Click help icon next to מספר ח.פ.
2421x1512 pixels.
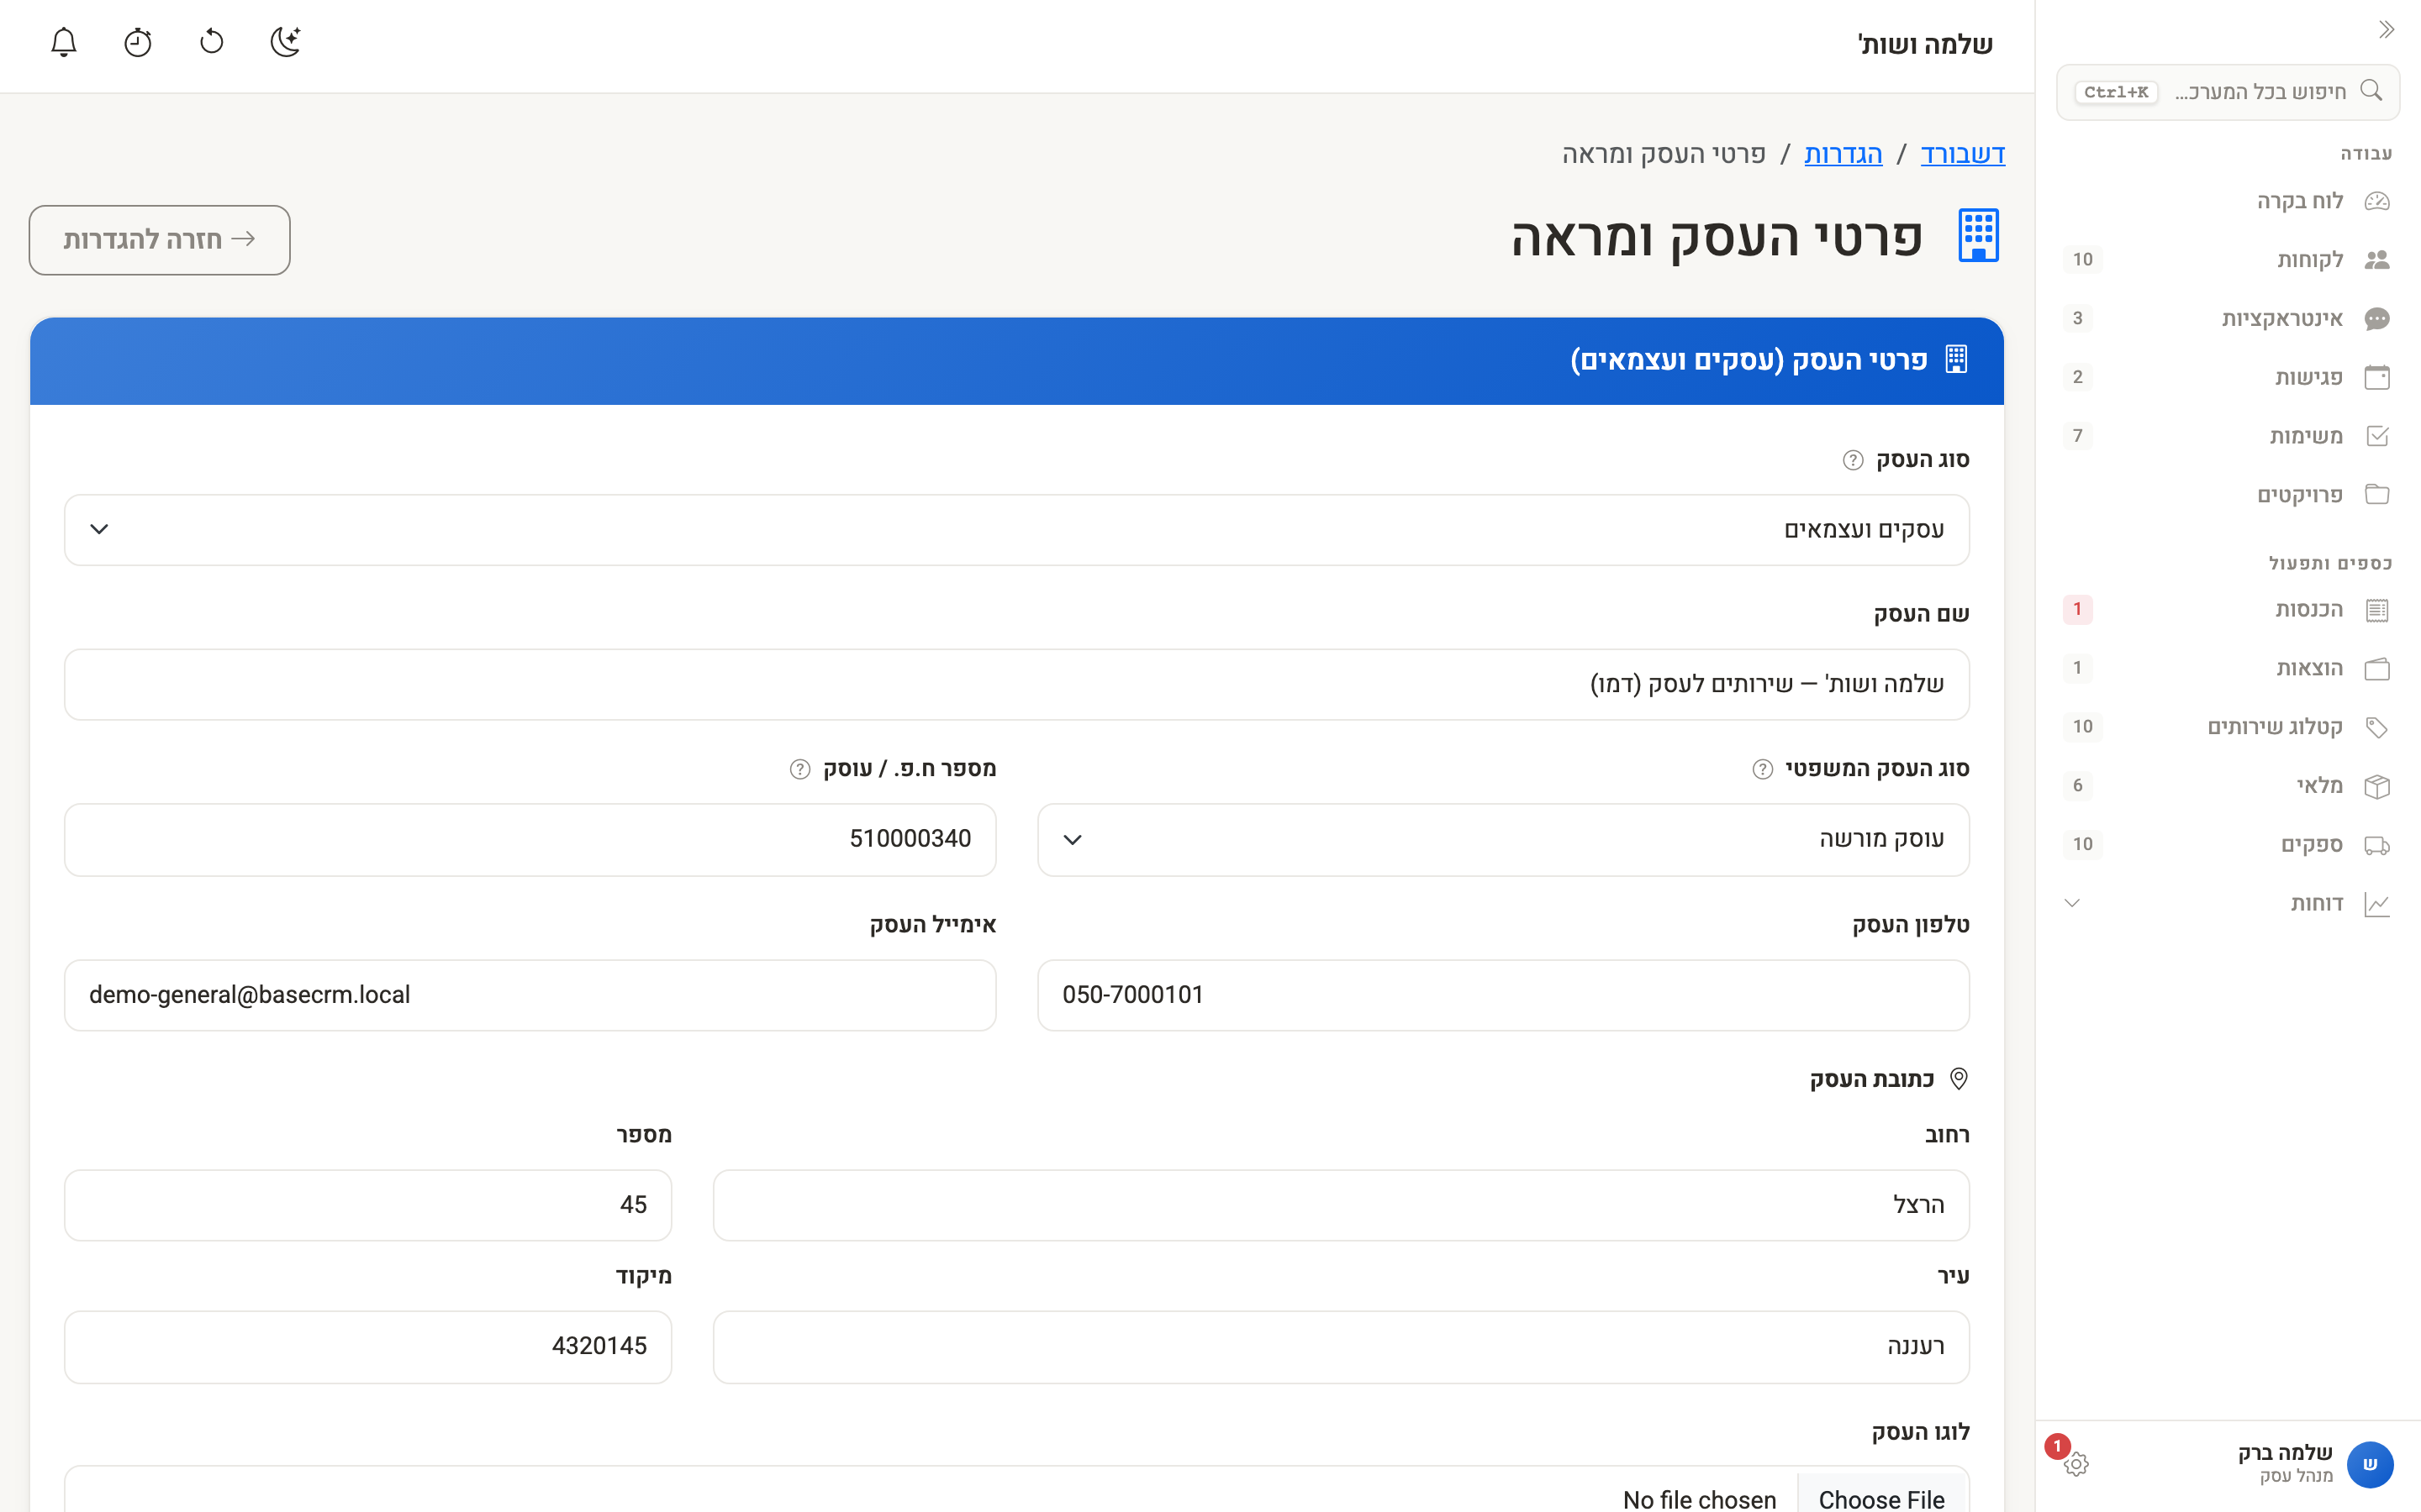point(799,769)
